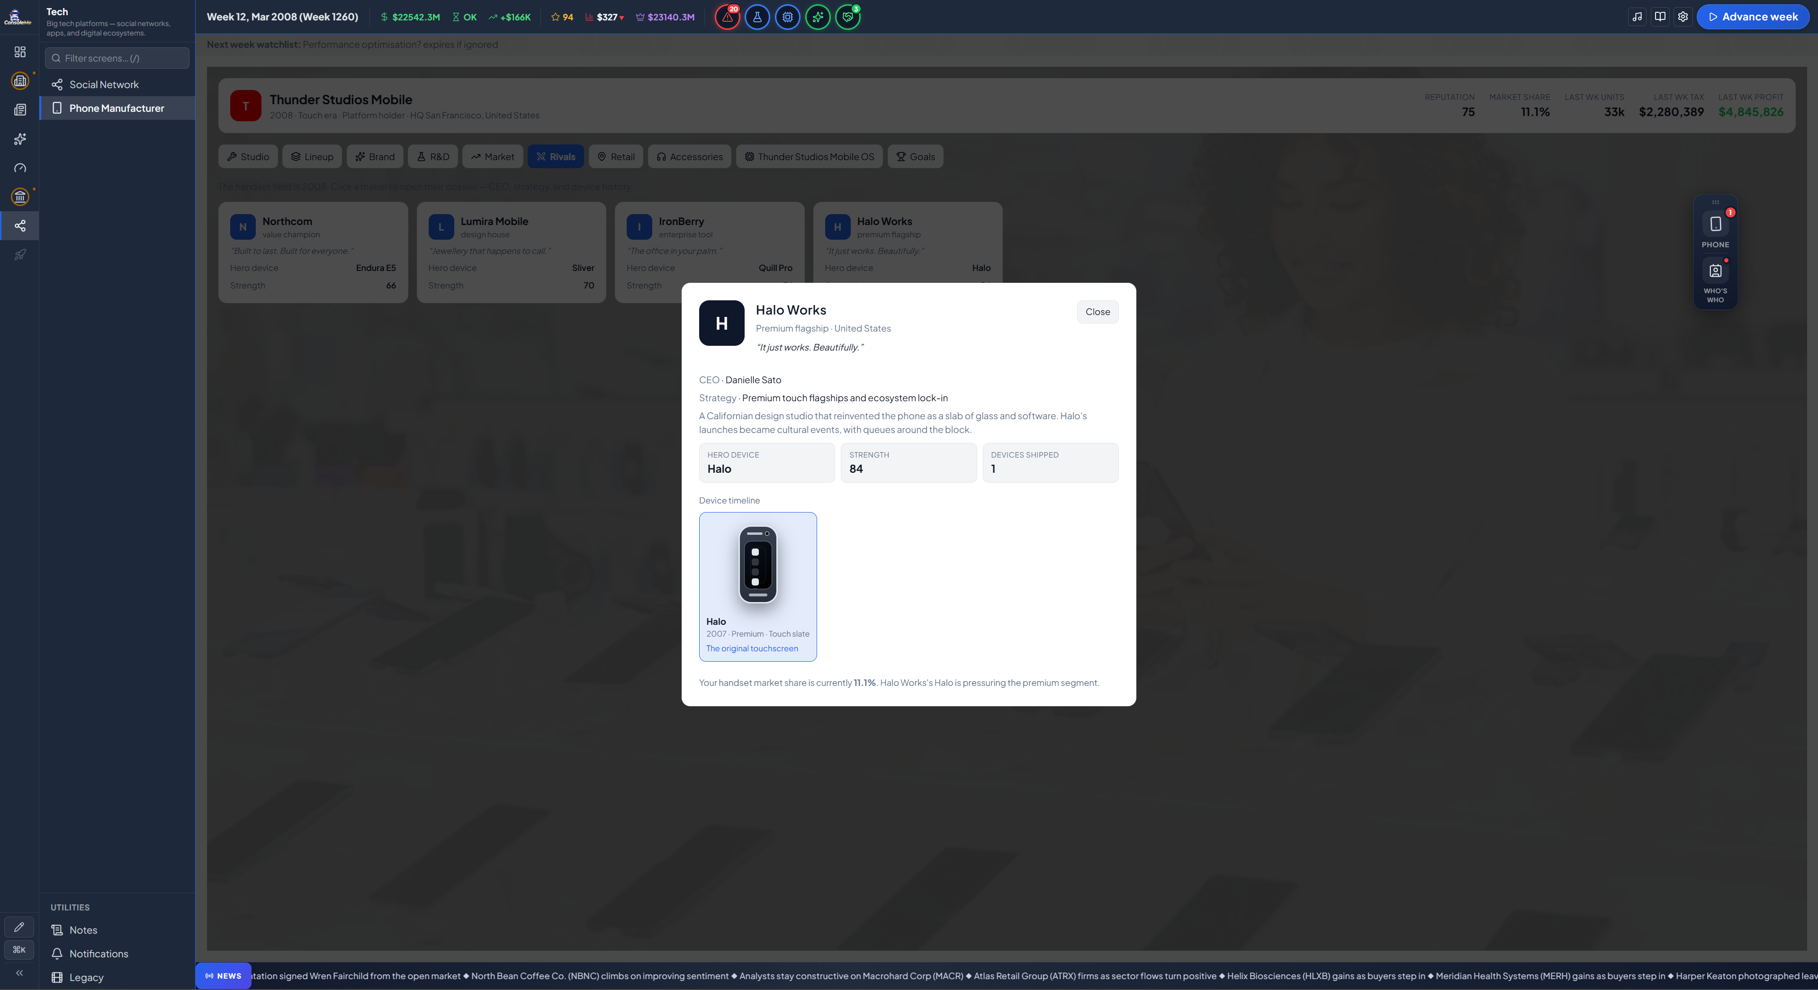This screenshot has height=990, width=1818.
Task: Switch to the Lineup tab
Action: [x=312, y=157]
